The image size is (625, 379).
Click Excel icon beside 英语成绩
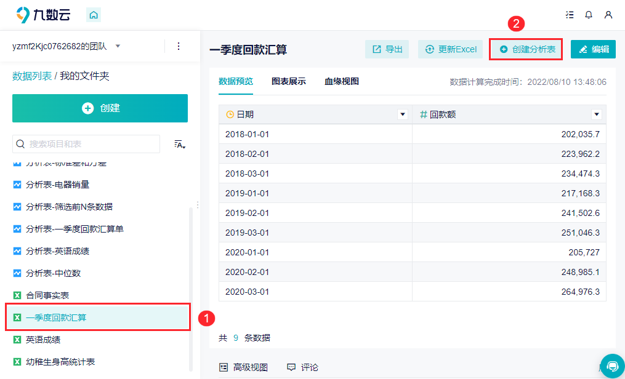point(17,340)
